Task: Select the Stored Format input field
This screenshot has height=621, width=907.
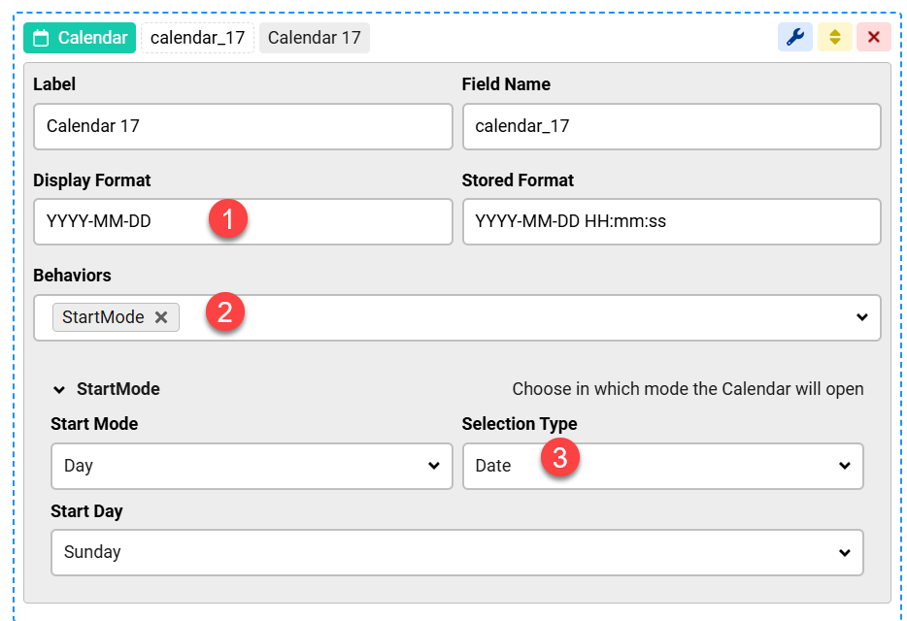Action: [x=671, y=221]
